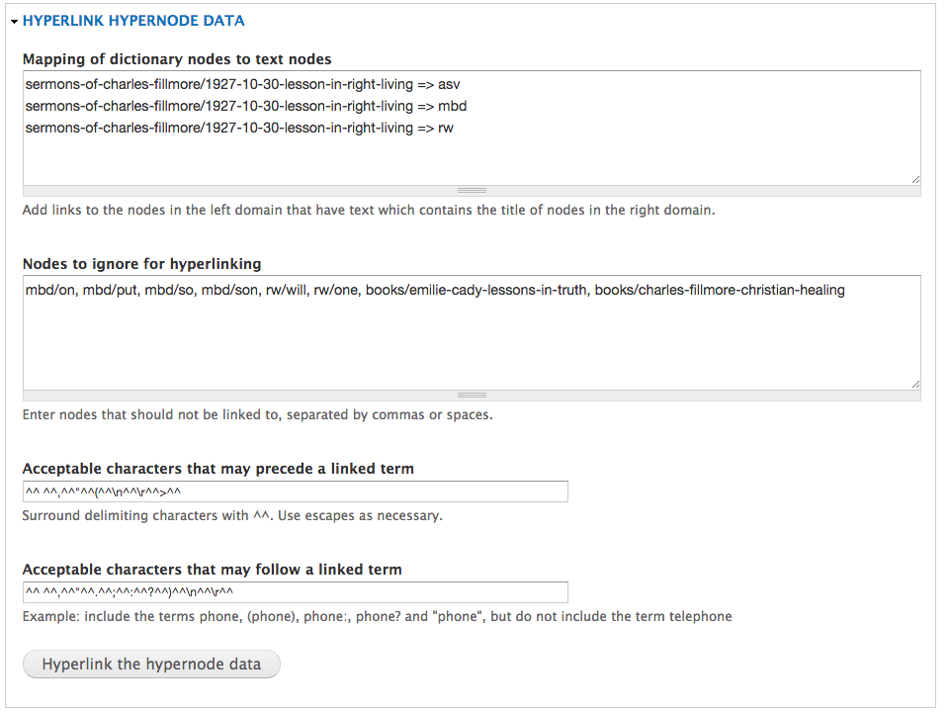
Task: Grab the mapping textarea bottom grippie bar
Action: click(x=472, y=191)
